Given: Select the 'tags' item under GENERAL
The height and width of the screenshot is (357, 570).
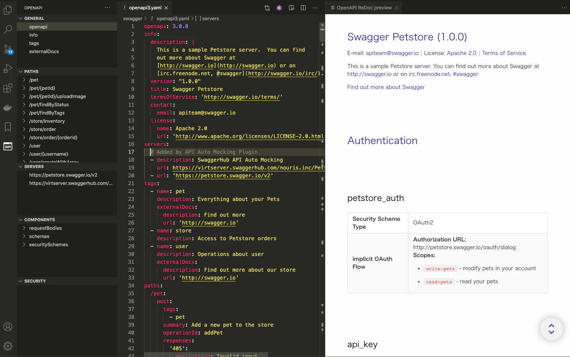Looking at the screenshot, I should [x=67, y=43].
